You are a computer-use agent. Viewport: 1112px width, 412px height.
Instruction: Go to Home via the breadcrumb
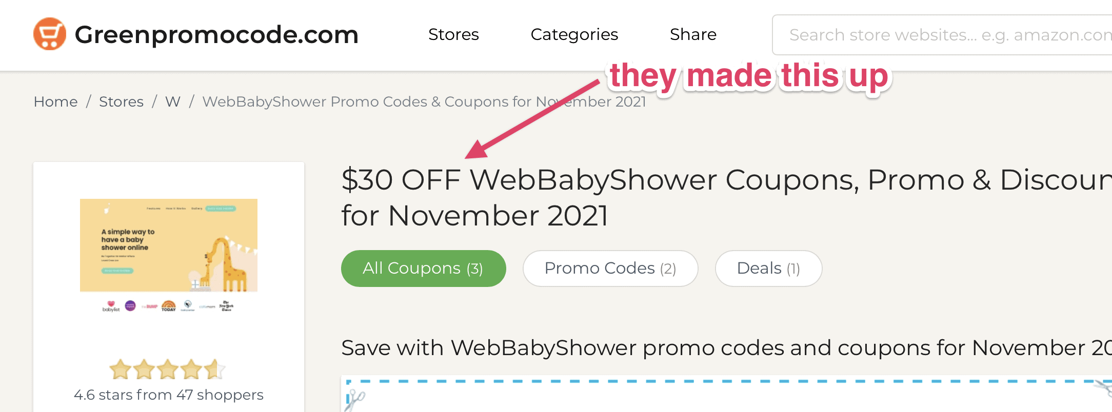(x=55, y=101)
